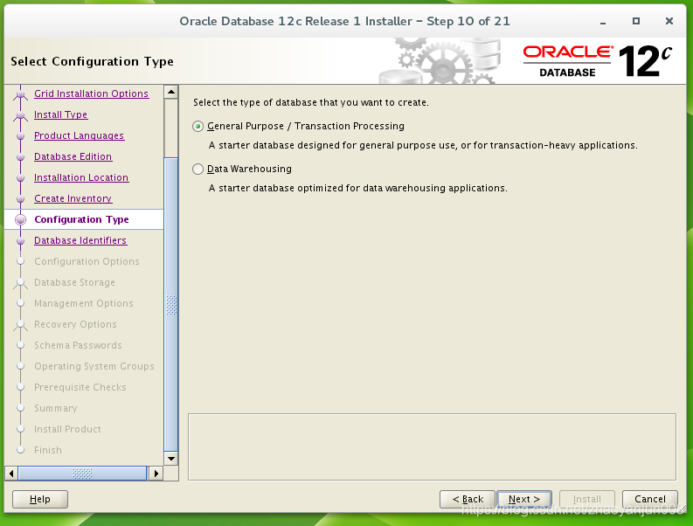The width and height of the screenshot is (693, 526).
Task: Open the Installation Location step
Action: (x=81, y=177)
